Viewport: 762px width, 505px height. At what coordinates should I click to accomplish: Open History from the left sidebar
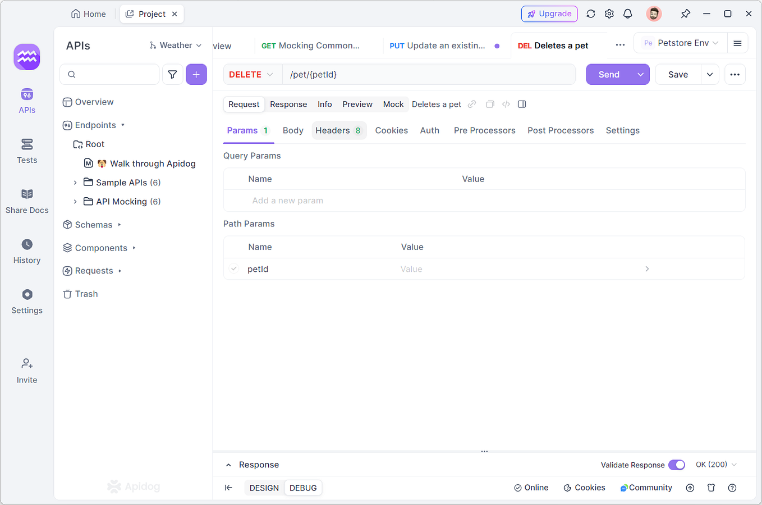pos(26,251)
